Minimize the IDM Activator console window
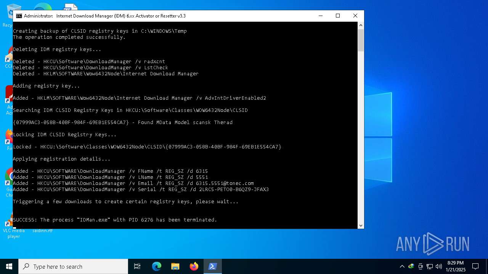 (x=320, y=16)
